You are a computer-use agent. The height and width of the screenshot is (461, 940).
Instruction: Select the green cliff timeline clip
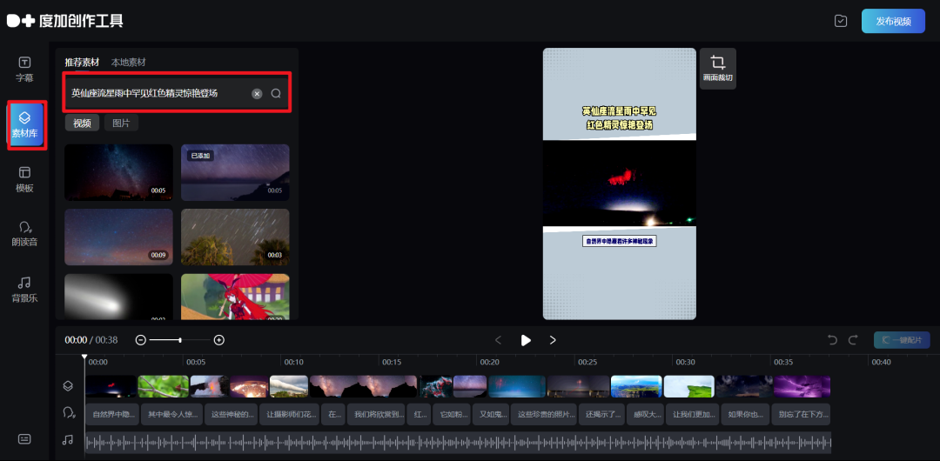coord(688,387)
